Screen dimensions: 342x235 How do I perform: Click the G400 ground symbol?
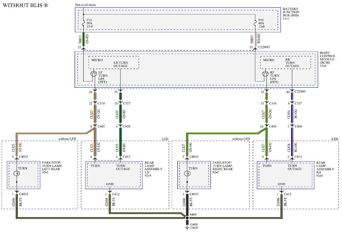(187, 225)
